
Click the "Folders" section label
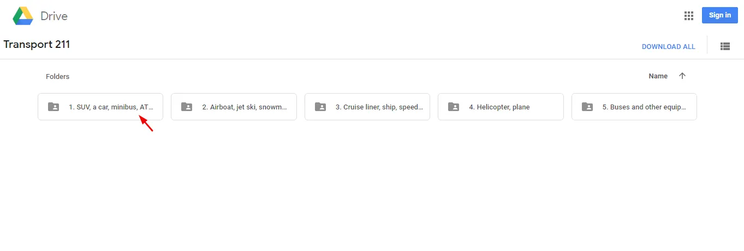pos(57,77)
